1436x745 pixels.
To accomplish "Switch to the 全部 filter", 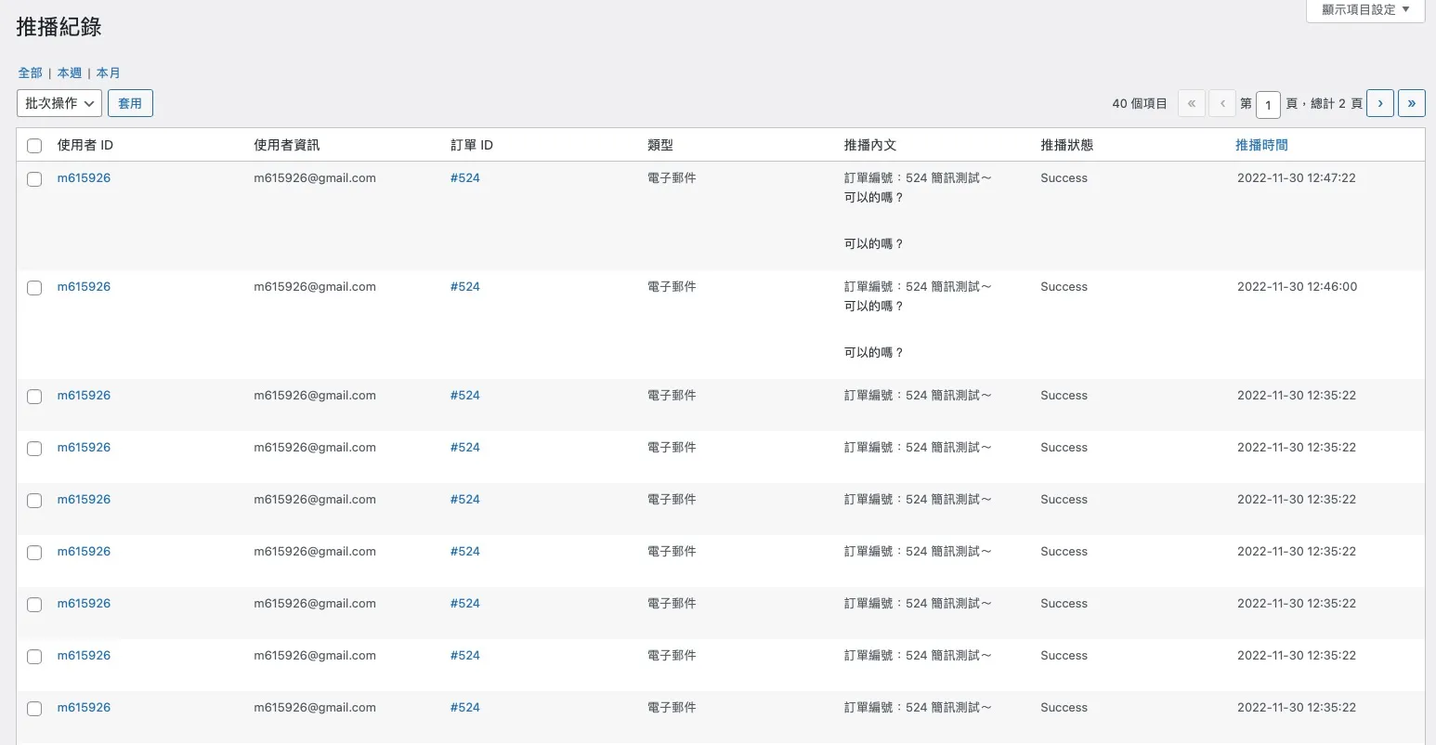I will click(x=29, y=72).
